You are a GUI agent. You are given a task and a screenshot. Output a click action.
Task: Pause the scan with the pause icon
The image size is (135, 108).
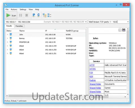coord(21,15)
